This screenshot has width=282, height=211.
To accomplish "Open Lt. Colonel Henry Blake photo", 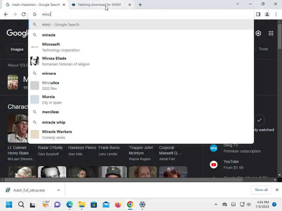I will [18, 129].
